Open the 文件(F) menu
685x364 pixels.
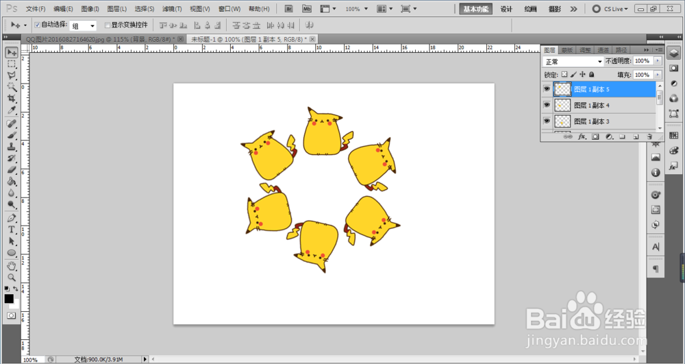(x=36, y=9)
